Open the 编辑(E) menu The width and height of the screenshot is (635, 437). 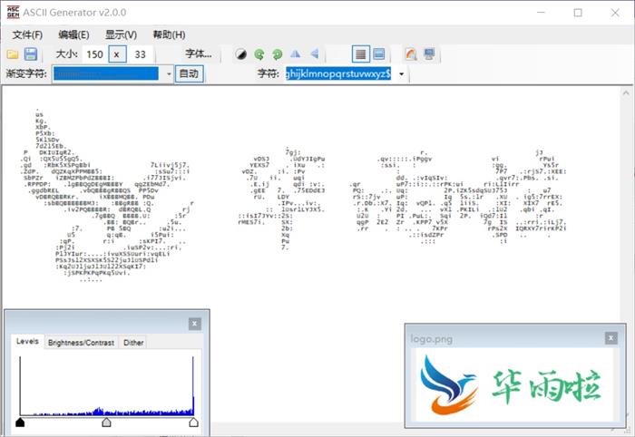pyautogui.click(x=73, y=34)
